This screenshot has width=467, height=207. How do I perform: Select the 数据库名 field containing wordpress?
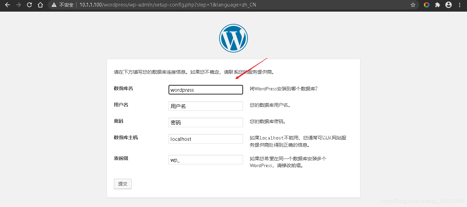coord(206,90)
